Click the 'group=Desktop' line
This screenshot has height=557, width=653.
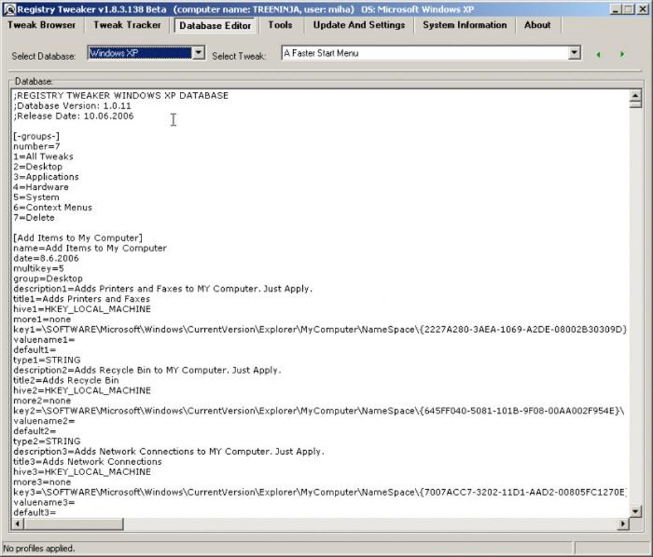coord(48,279)
